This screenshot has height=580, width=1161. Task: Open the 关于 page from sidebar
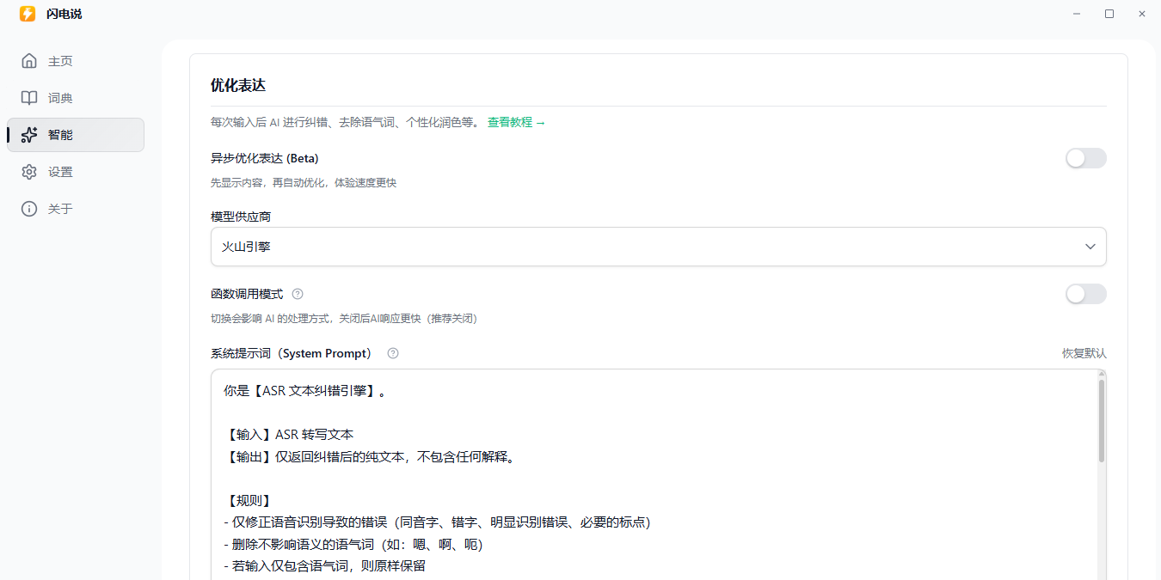60,208
